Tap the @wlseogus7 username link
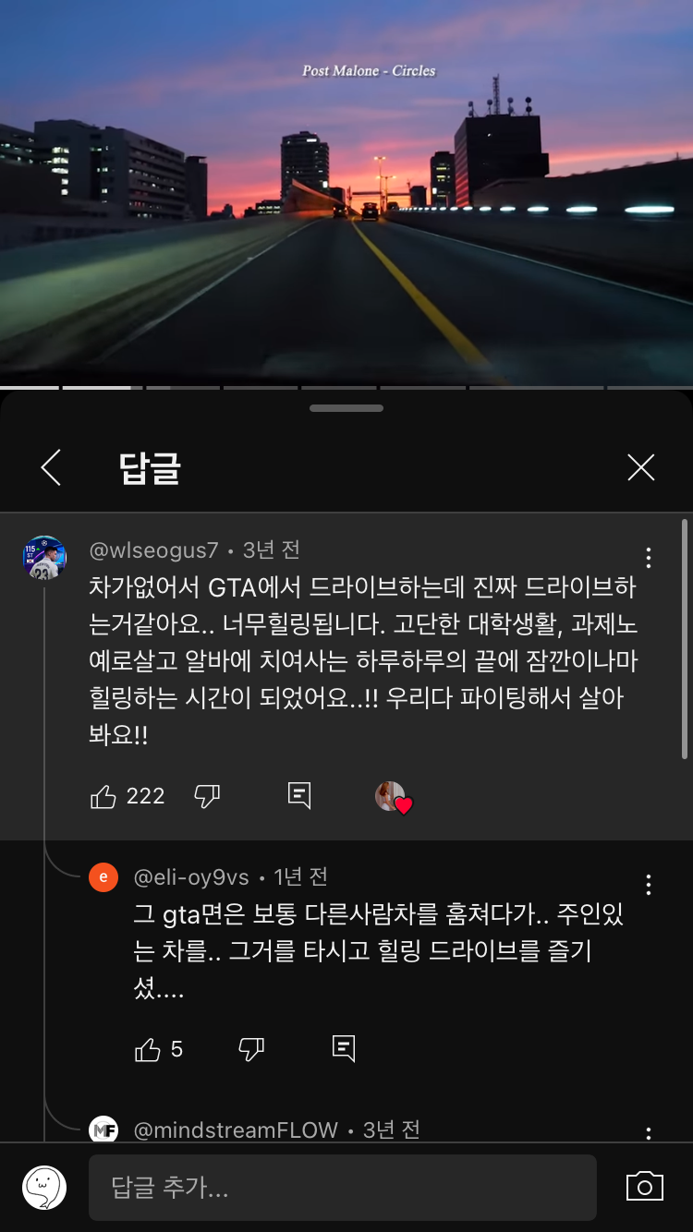Image resolution: width=693 pixels, height=1232 pixels. pos(154,550)
